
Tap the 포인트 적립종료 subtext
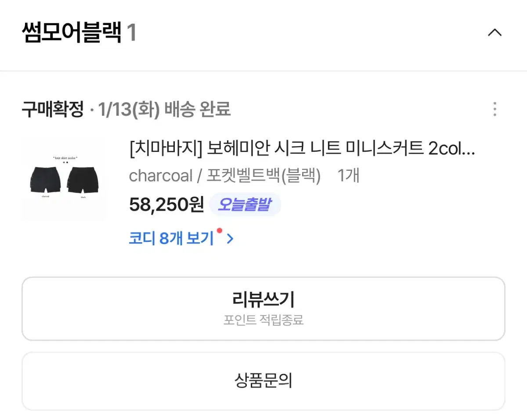263,320
